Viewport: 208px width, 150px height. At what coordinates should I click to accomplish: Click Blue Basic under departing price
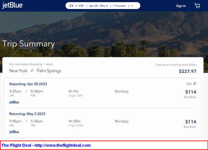click(190, 97)
